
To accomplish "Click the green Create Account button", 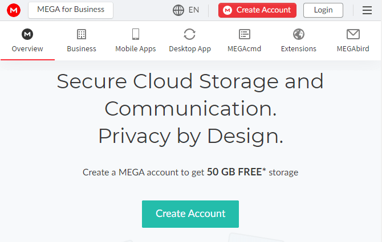I will click(x=190, y=214).
